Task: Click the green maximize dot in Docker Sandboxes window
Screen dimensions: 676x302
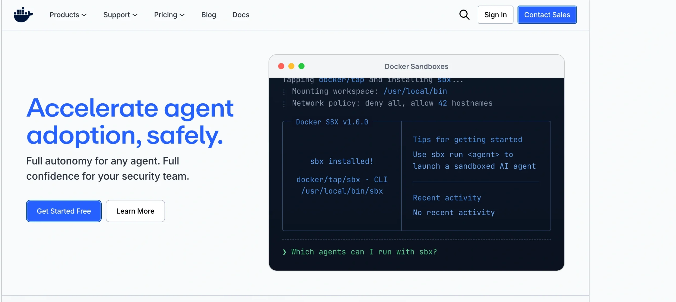Action: 302,66
